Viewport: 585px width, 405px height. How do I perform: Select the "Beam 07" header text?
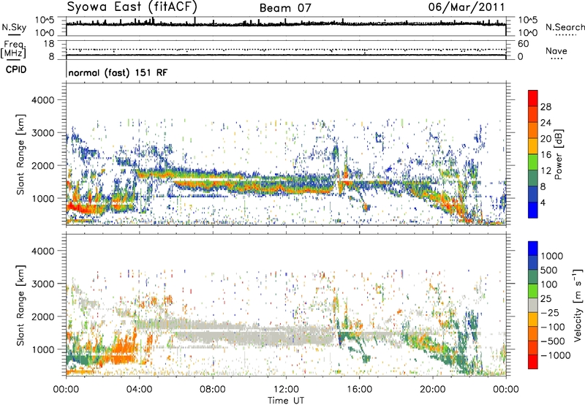pos(285,8)
